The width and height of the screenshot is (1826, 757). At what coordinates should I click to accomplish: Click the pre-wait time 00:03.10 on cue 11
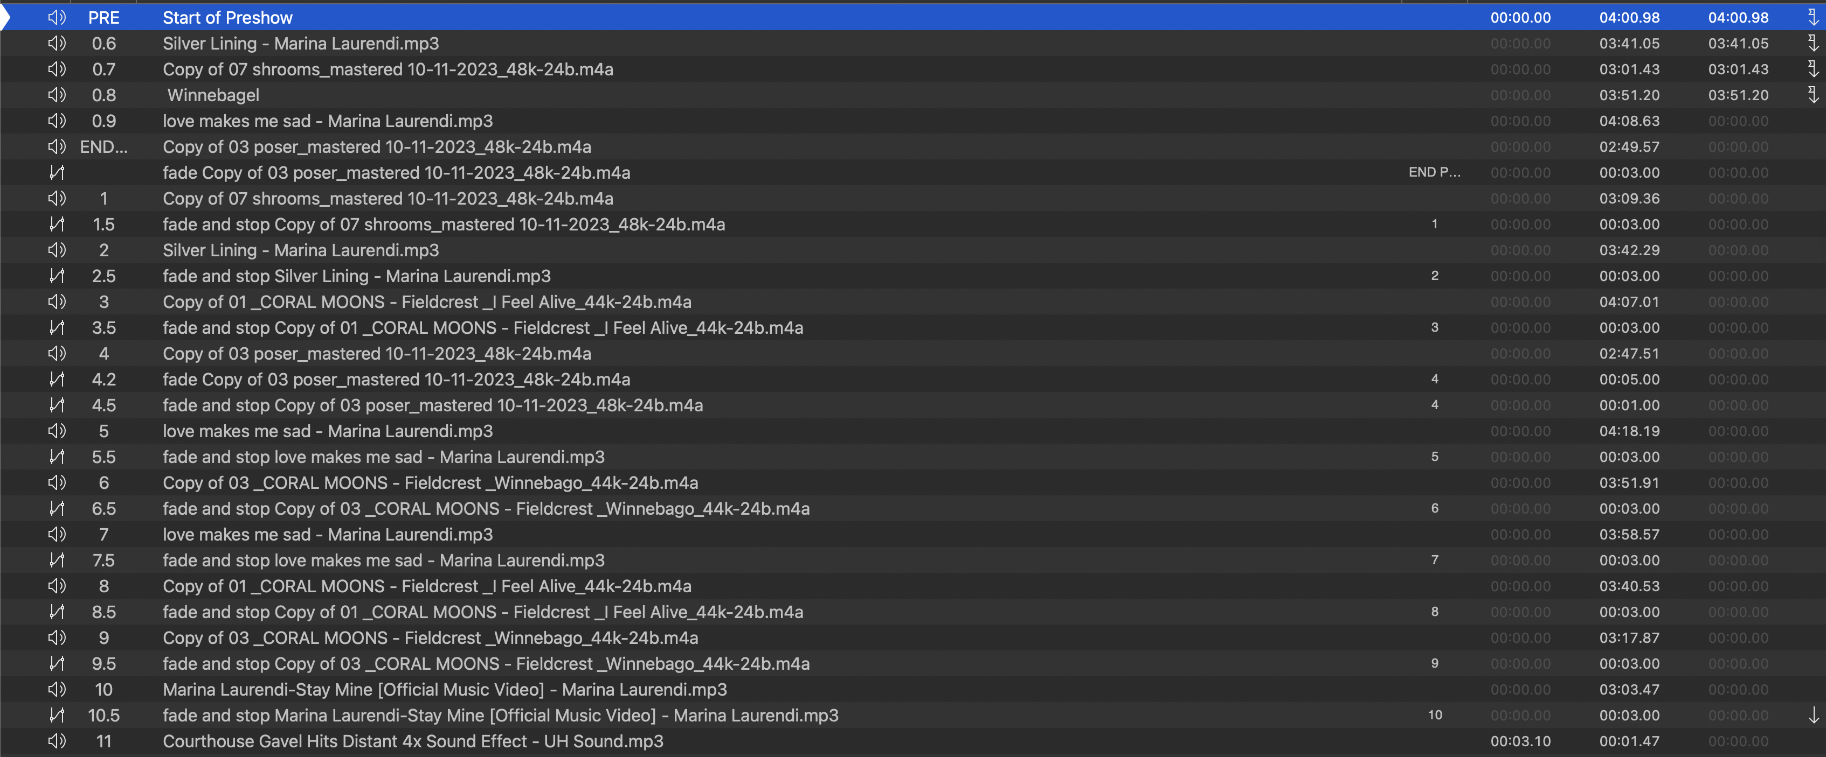[1520, 741]
